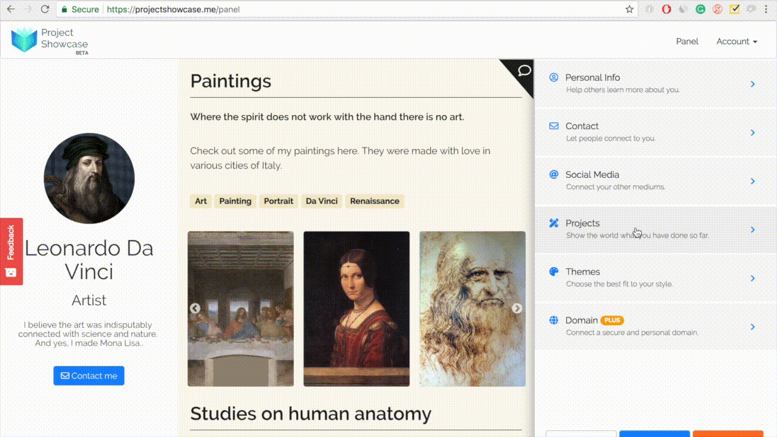Click the Contact envelope icon

click(554, 126)
